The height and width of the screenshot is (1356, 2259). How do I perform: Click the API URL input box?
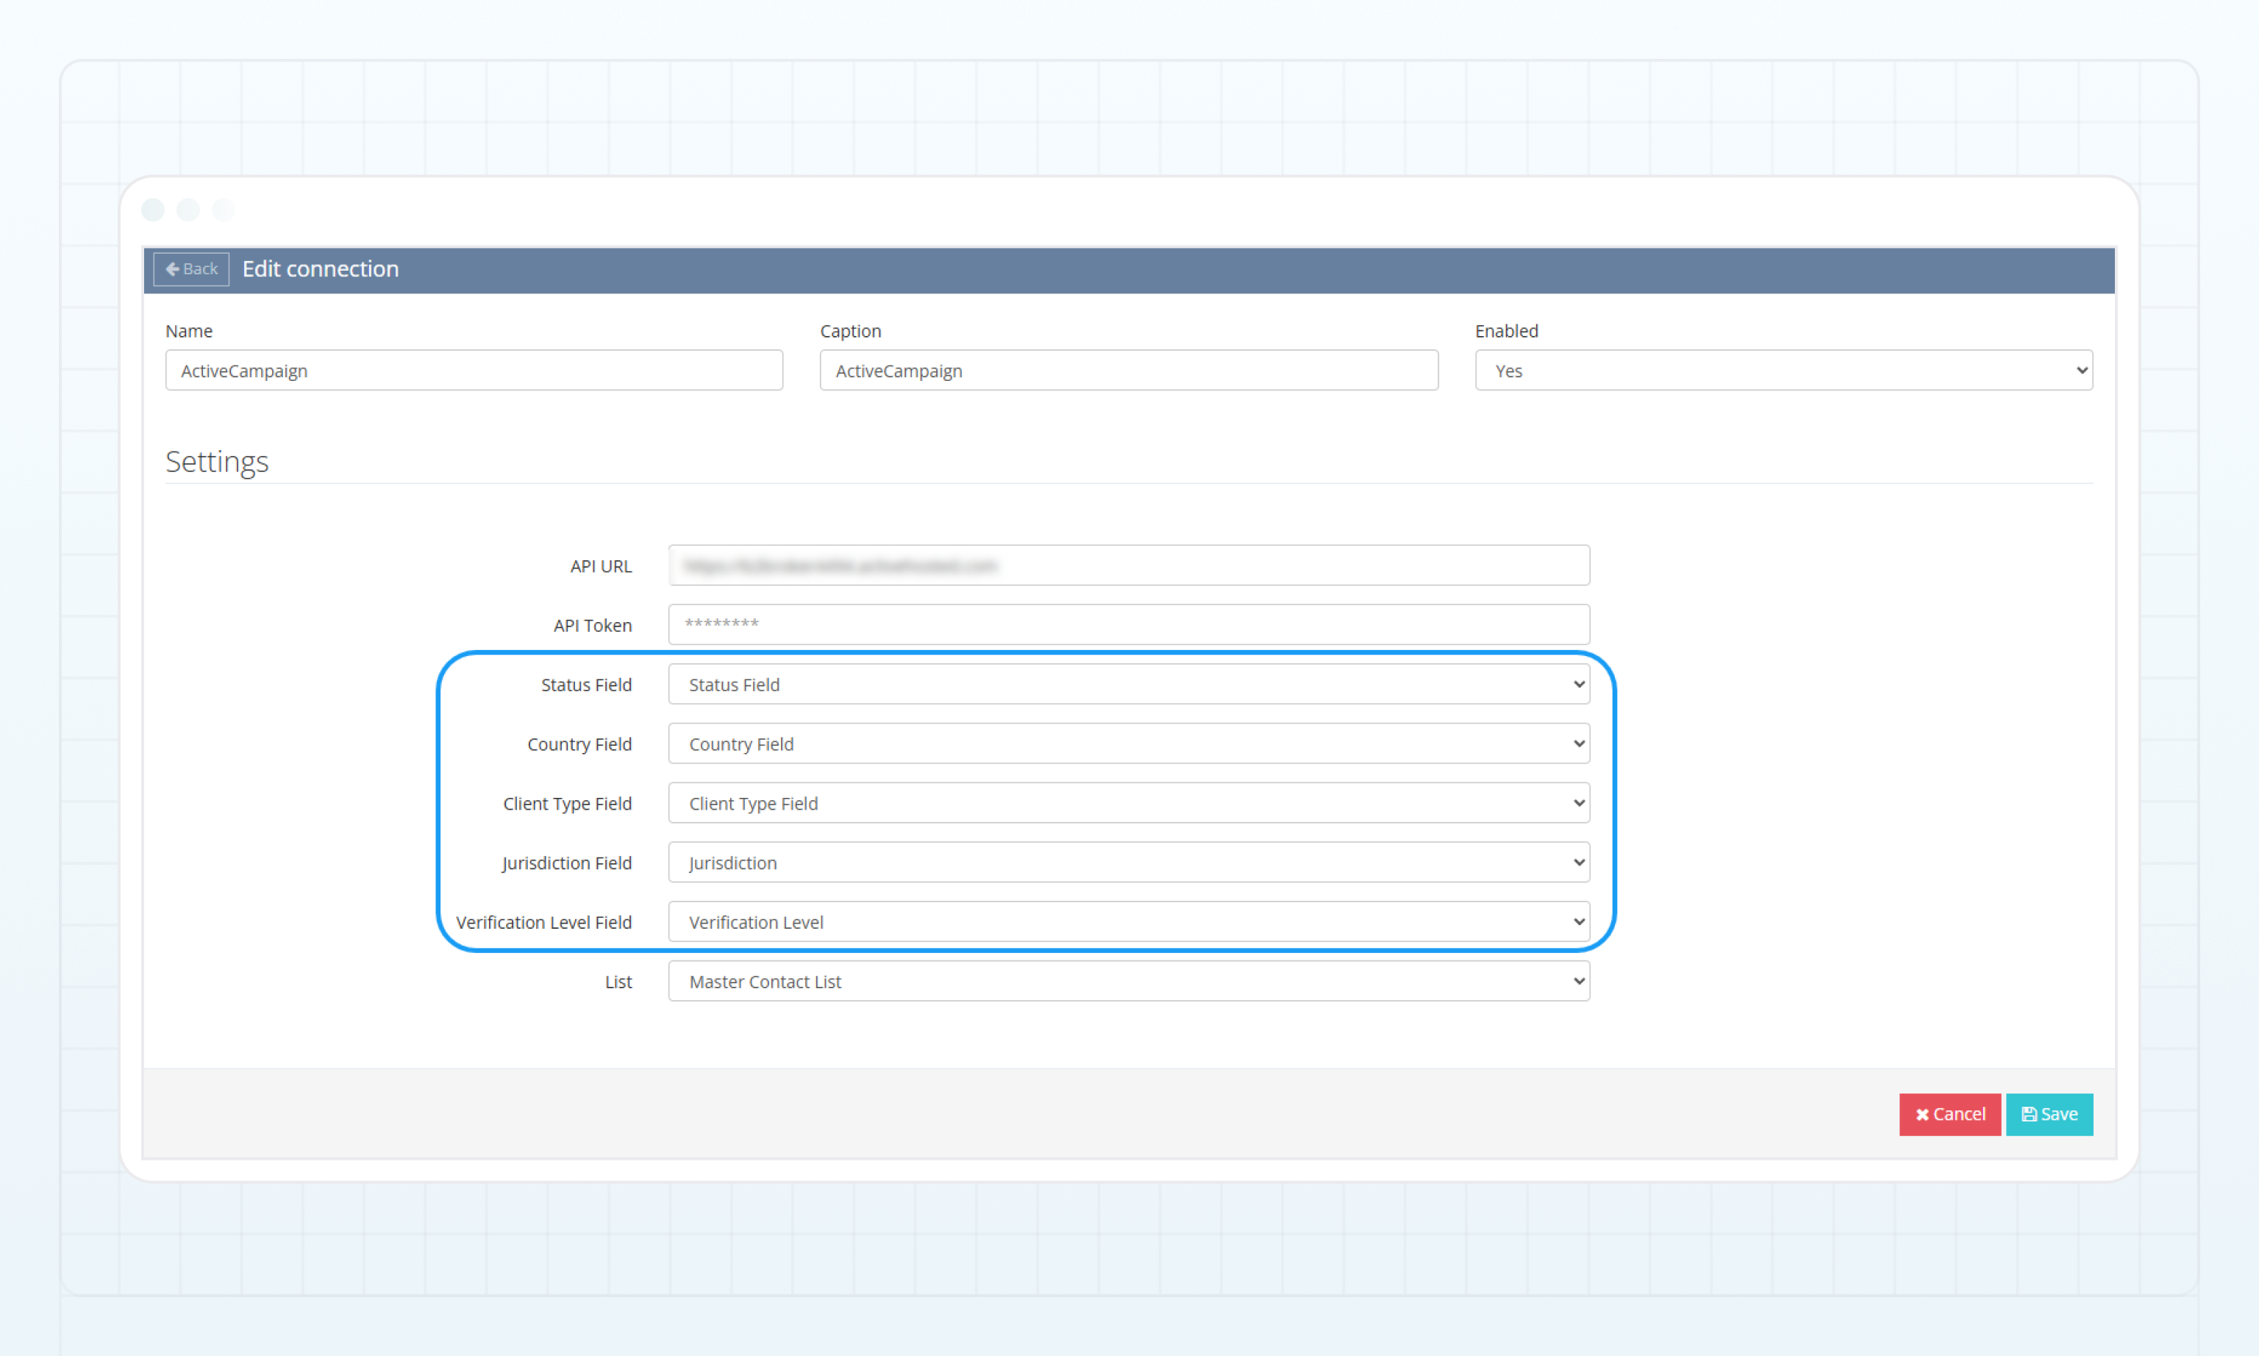click(1128, 565)
